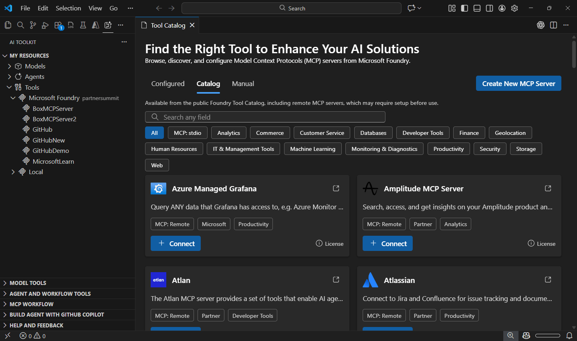577x341 pixels.
Task: Click the notifications bell in the status bar
Action: [569, 335]
